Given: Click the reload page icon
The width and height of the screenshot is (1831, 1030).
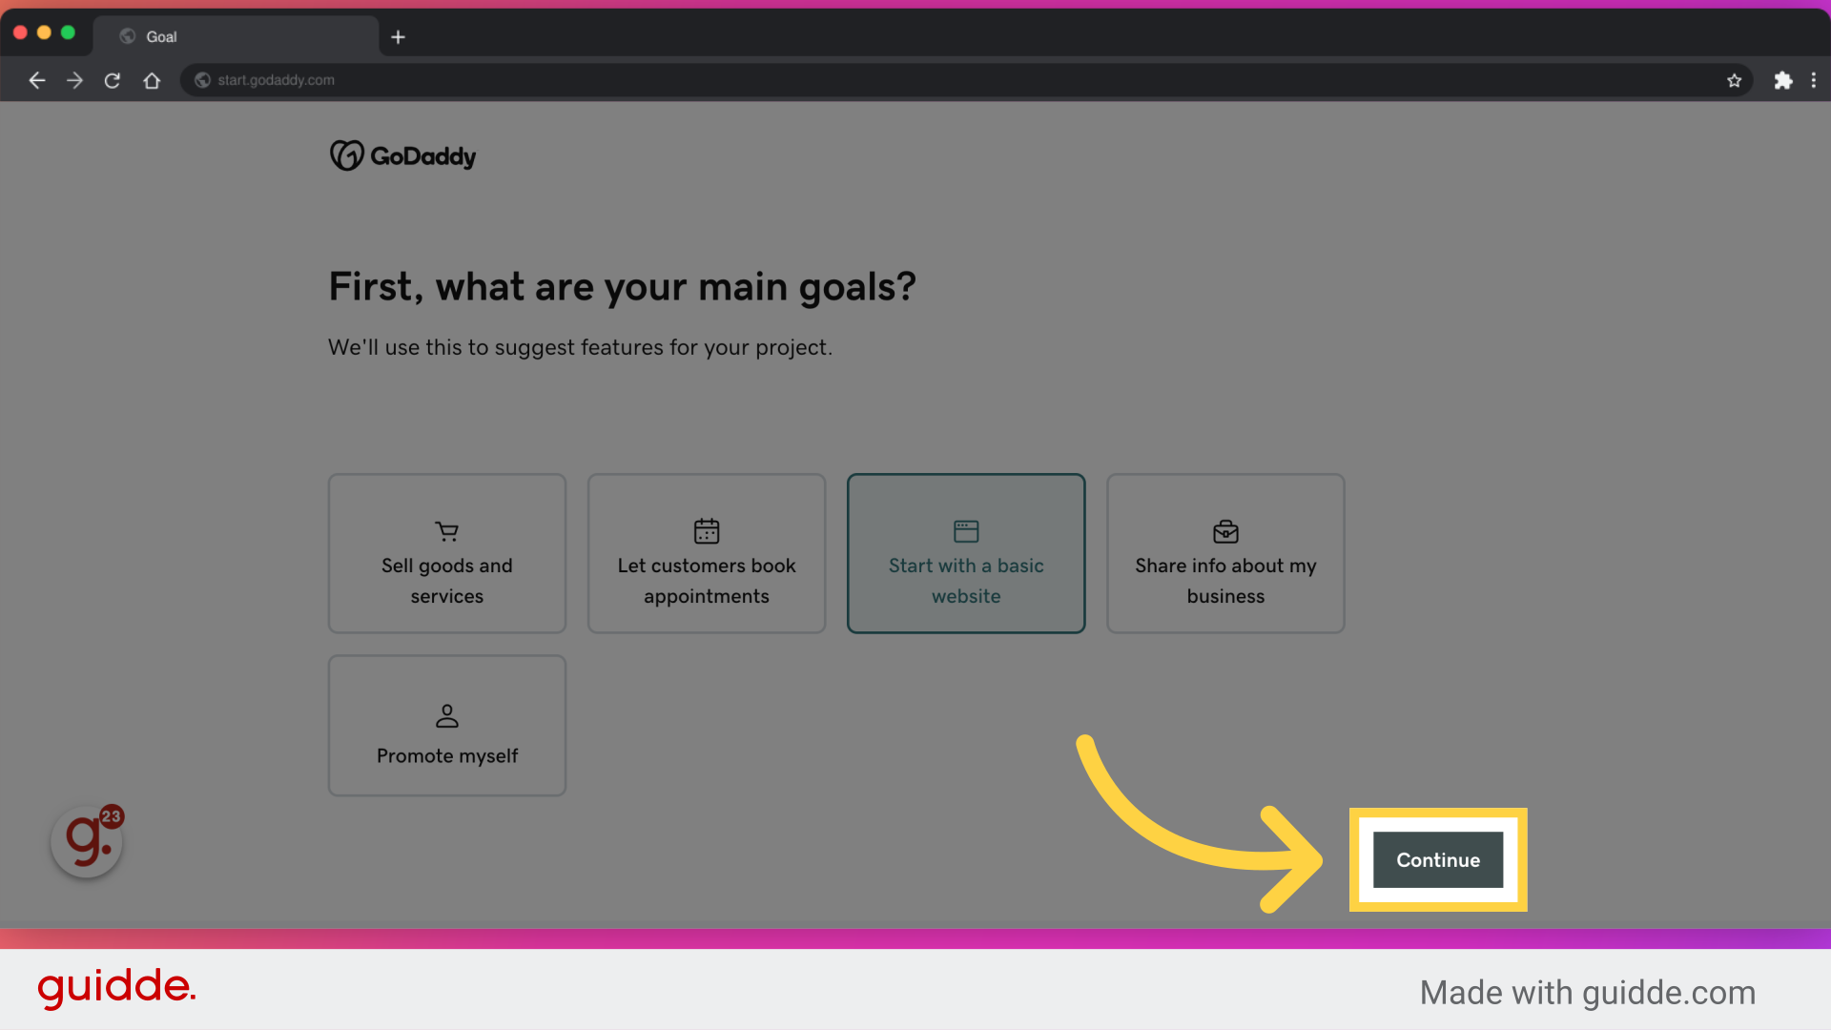Looking at the screenshot, I should point(112,80).
